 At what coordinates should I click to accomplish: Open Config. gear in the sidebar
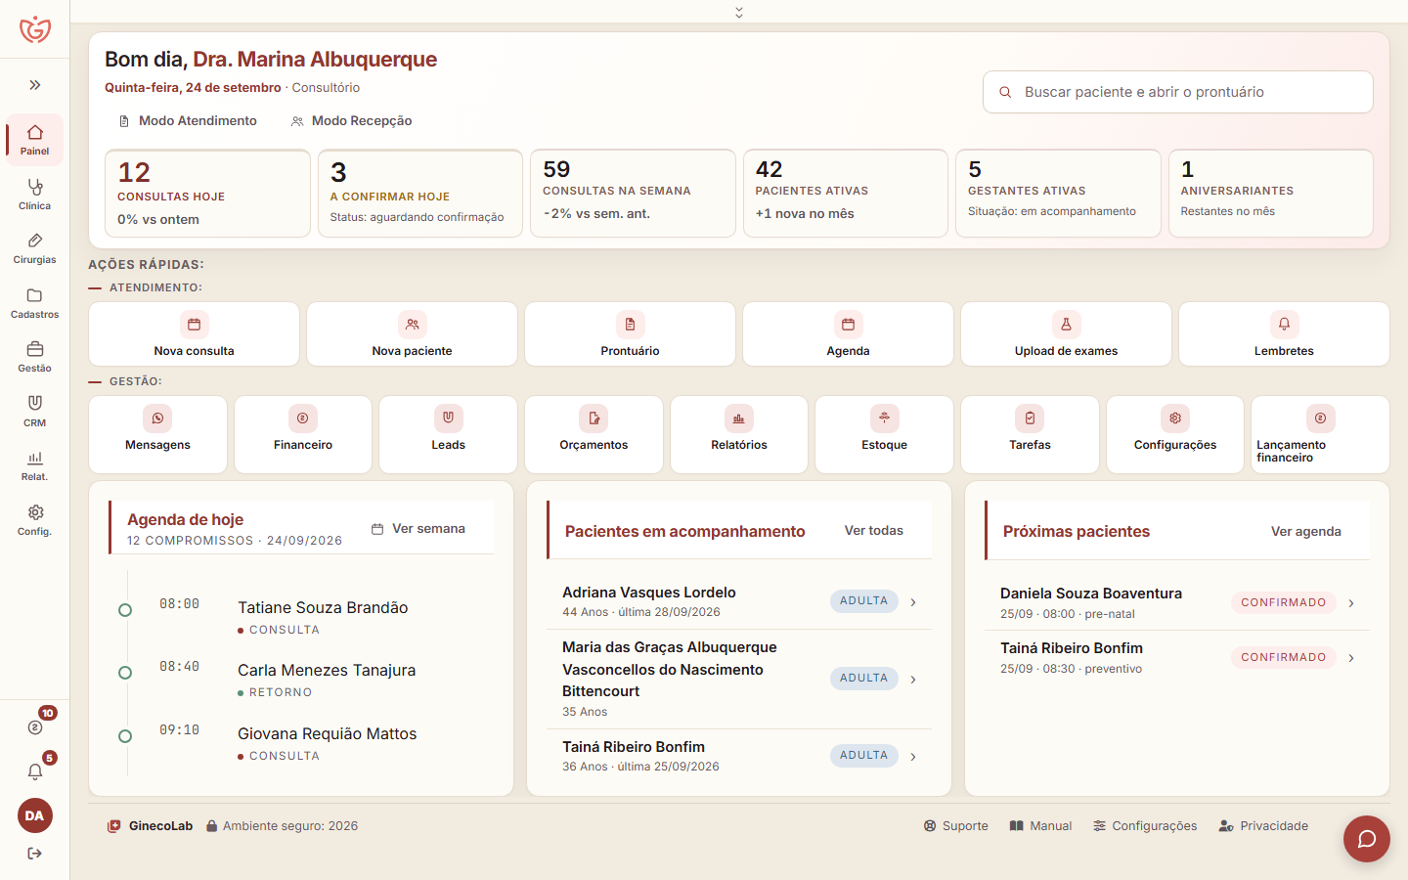[34, 520]
